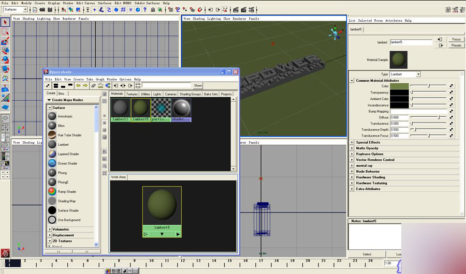
Task: Expand the Special Effects section
Action: click(352, 142)
